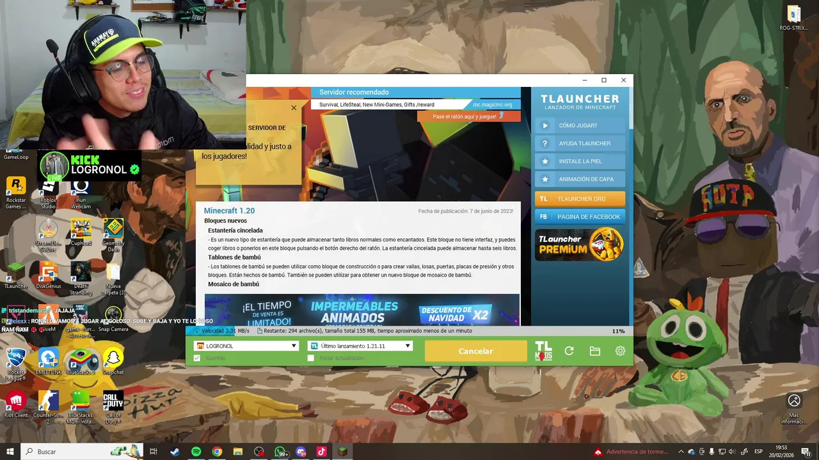This screenshot has width=819, height=460.
Task: Open Steam from the taskbar
Action: [x=175, y=452]
